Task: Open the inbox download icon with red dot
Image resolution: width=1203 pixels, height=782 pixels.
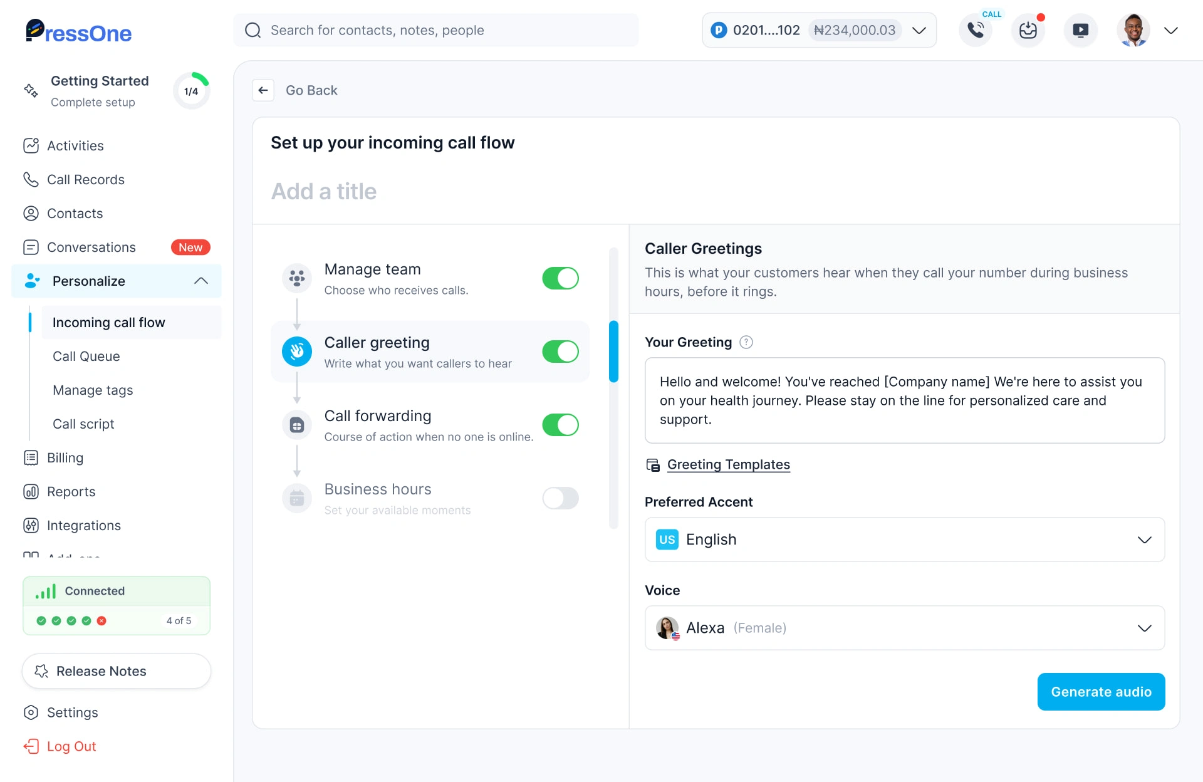Action: (x=1028, y=30)
